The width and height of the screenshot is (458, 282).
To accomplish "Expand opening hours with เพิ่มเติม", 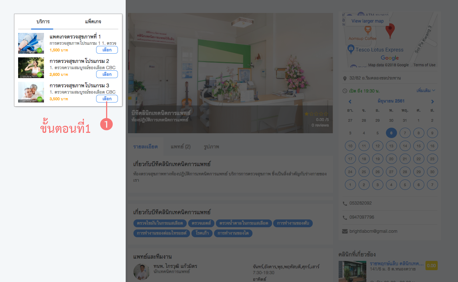I will [426, 90].
